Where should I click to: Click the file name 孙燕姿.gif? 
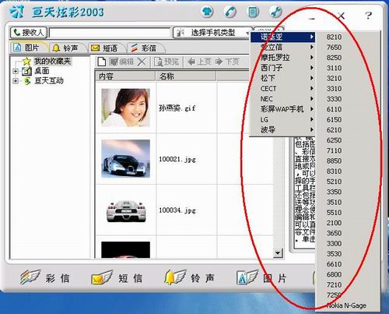pos(177,108)
